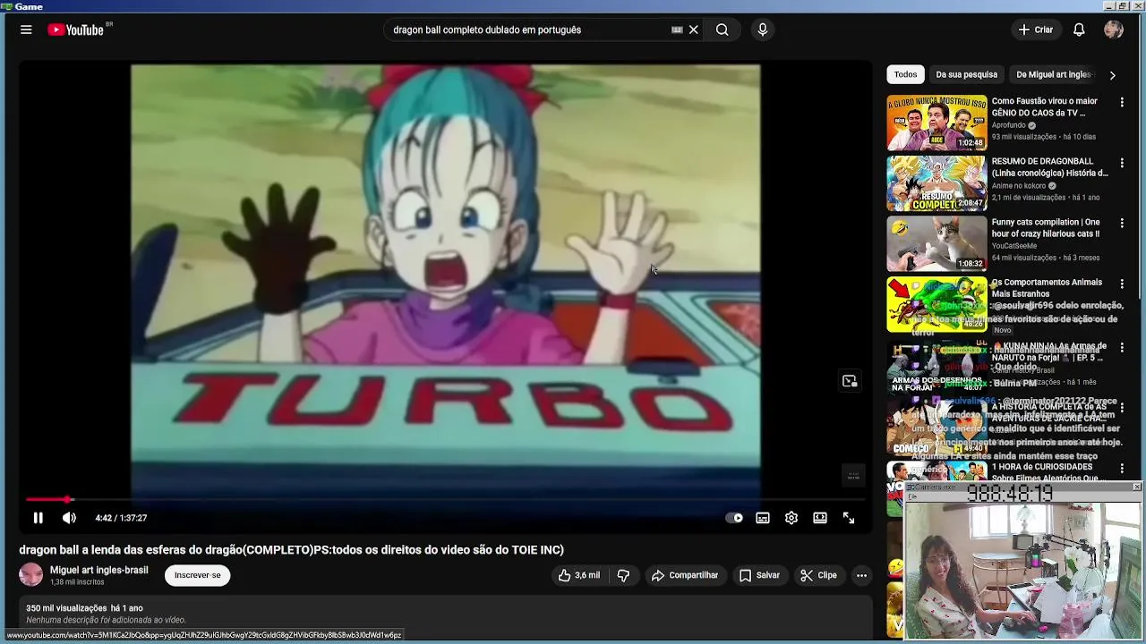Click the YouCatSeeMe channel name

click(x=1014, y=246)
